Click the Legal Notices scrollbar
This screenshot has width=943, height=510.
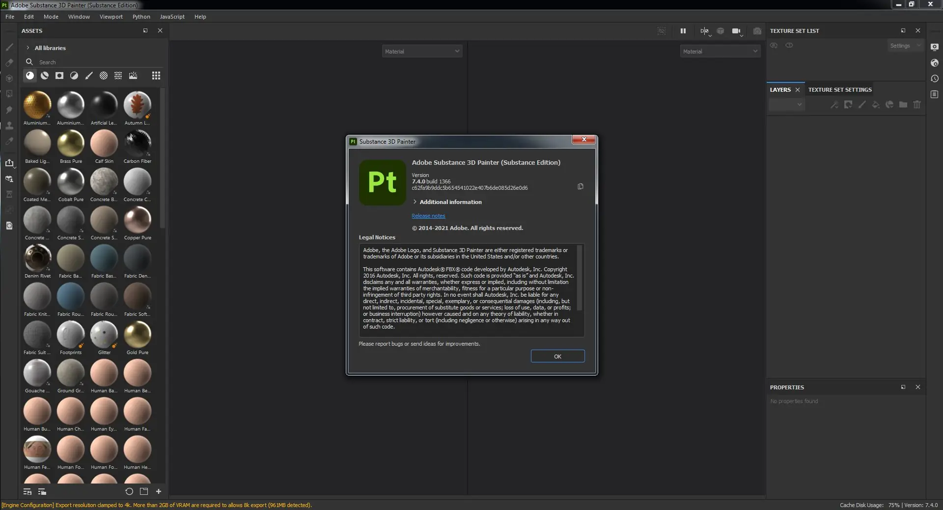tap(580, 278)
